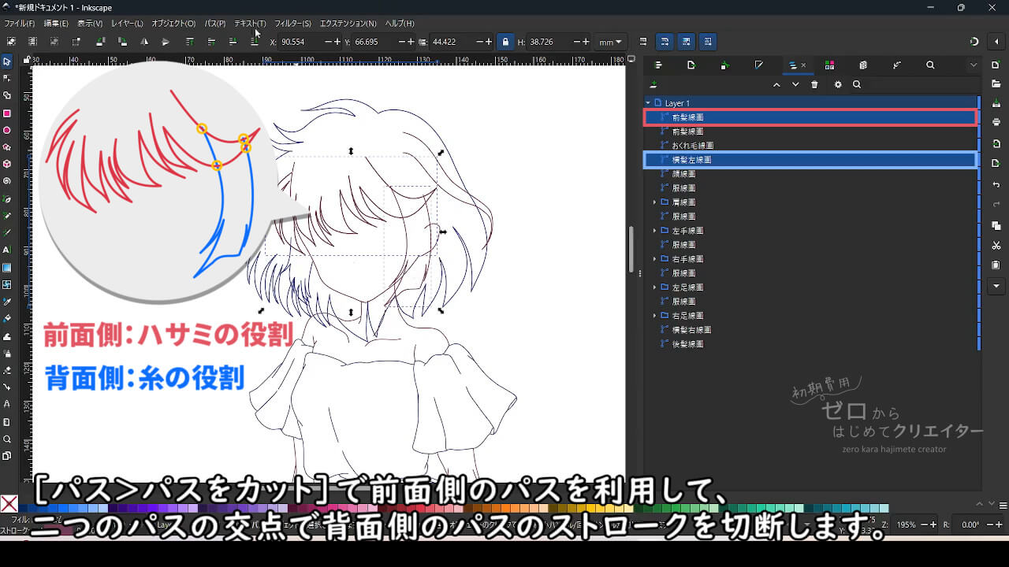Open the mm units dropdown
The height and width of the screenshot is (567, 1009).
[609, 42]
